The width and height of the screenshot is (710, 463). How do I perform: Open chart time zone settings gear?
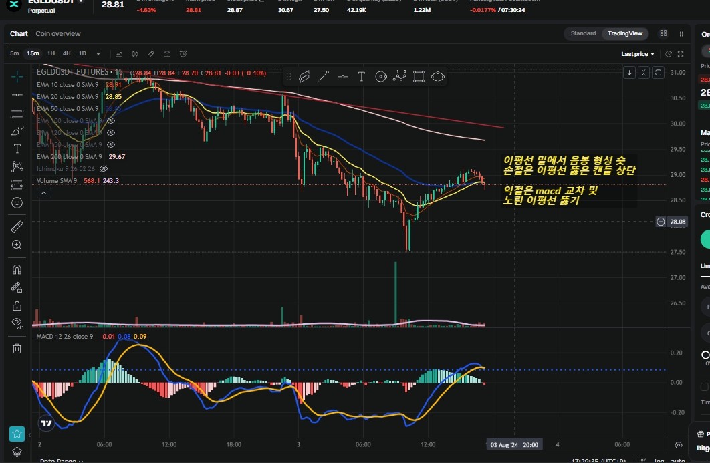[679, 445]
